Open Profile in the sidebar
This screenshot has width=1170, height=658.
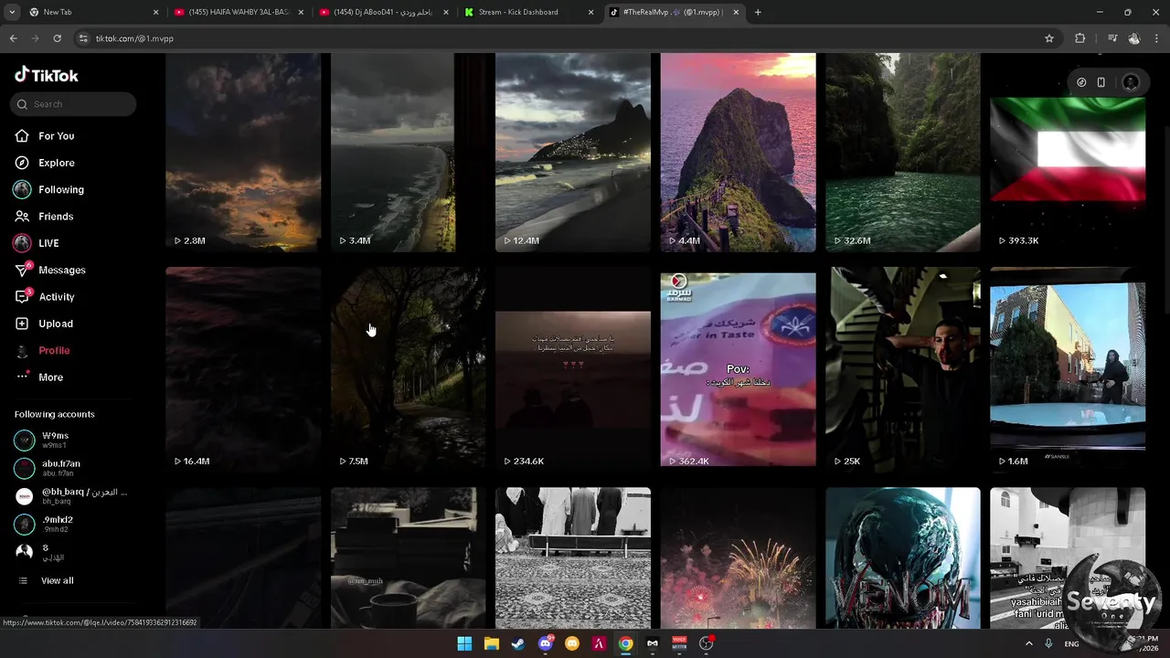click(x=54, y=351)
